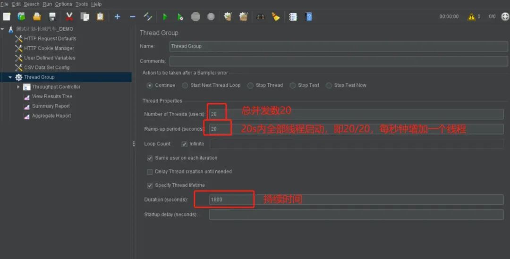Choose Start Next Thread Loop option
Image resolution: width=510 pixels, height=259 pixels.
click(185, 85)
